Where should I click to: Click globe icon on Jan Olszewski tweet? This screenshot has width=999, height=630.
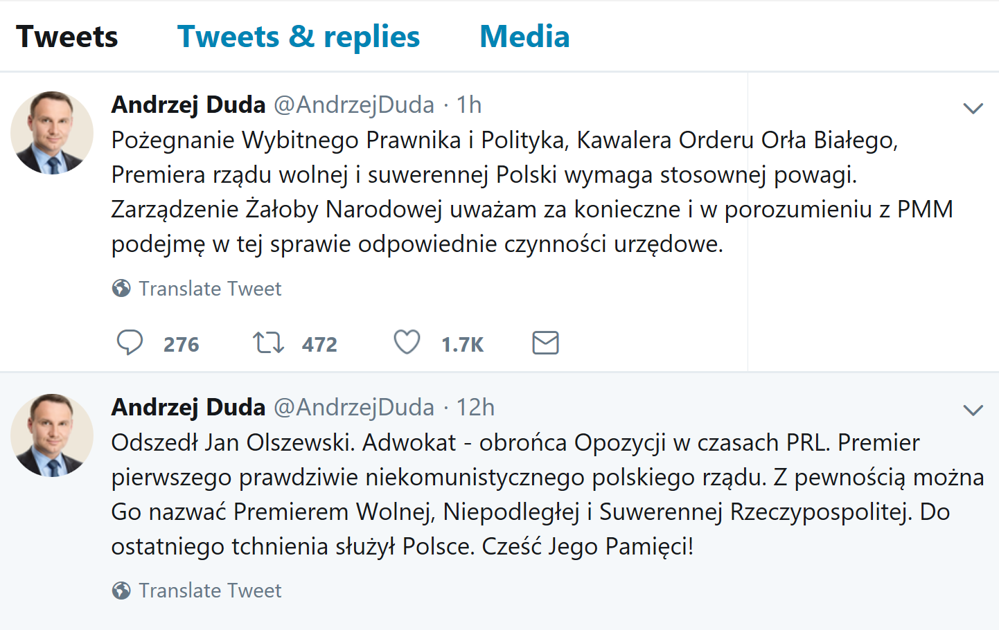pos(121,591)
